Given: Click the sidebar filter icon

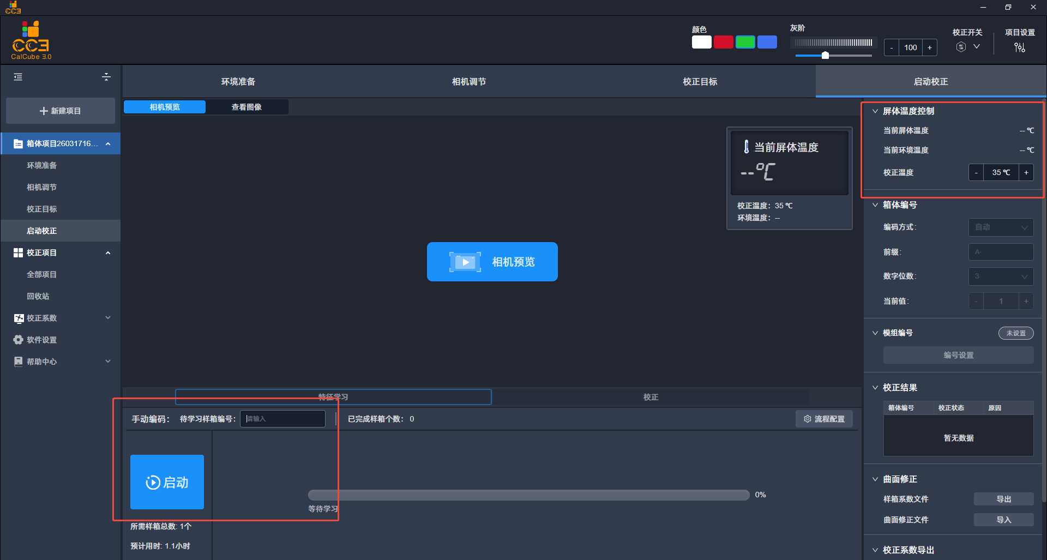Looking at the screenshot, I should pyautogui.click(x=106, y=77).
